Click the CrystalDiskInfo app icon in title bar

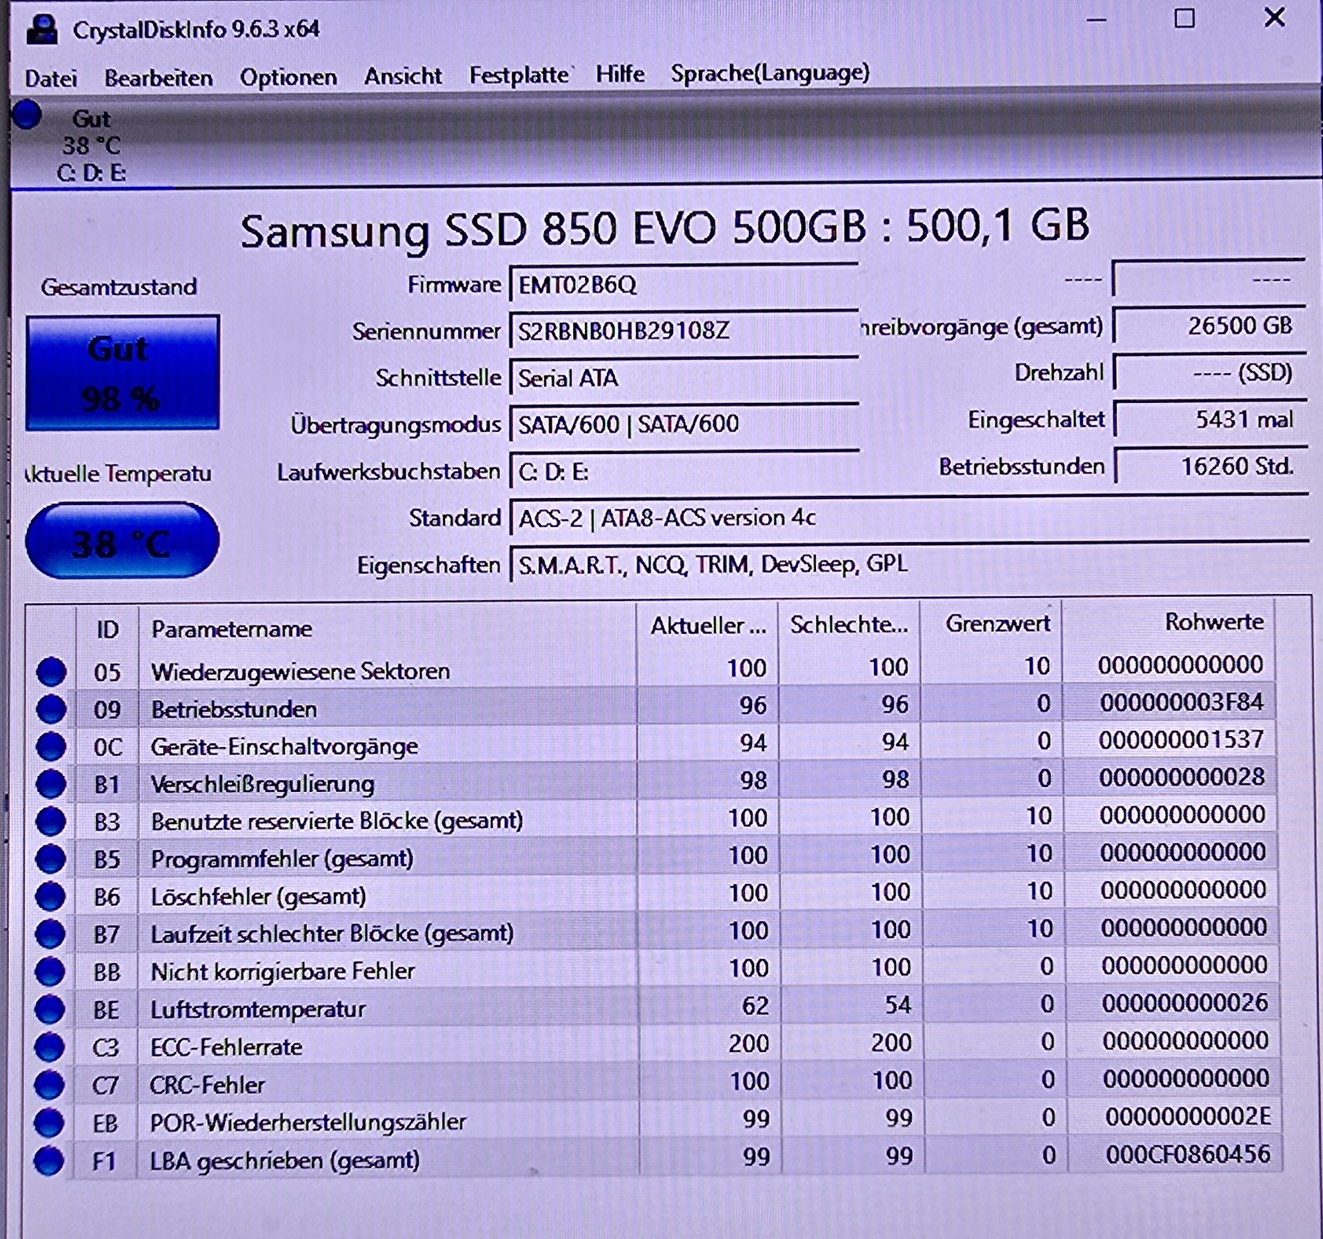pos(41,30)
